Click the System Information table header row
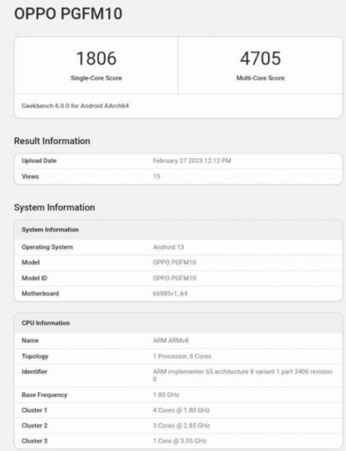 178,230
